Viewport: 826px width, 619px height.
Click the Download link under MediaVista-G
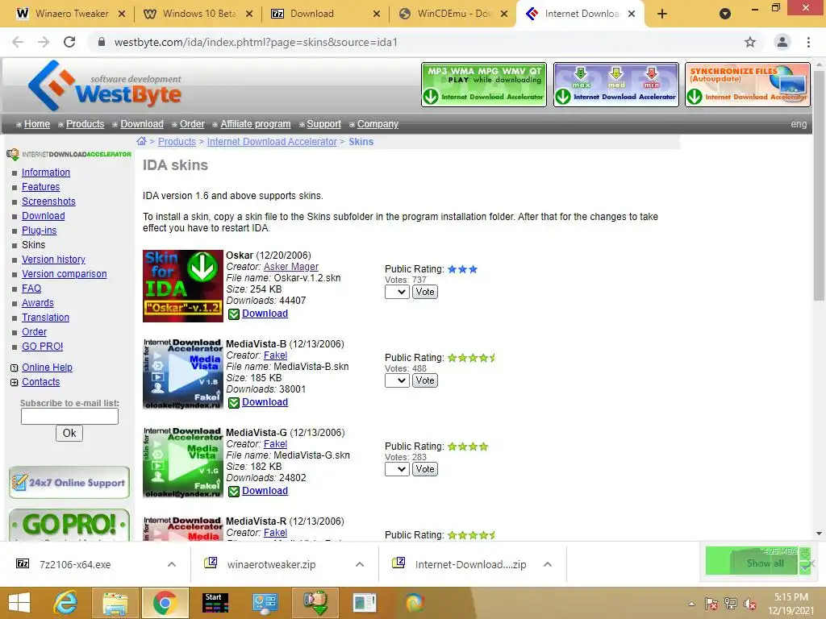(265, 491)
